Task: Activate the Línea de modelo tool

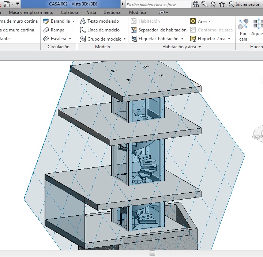Action: point(99,30)
